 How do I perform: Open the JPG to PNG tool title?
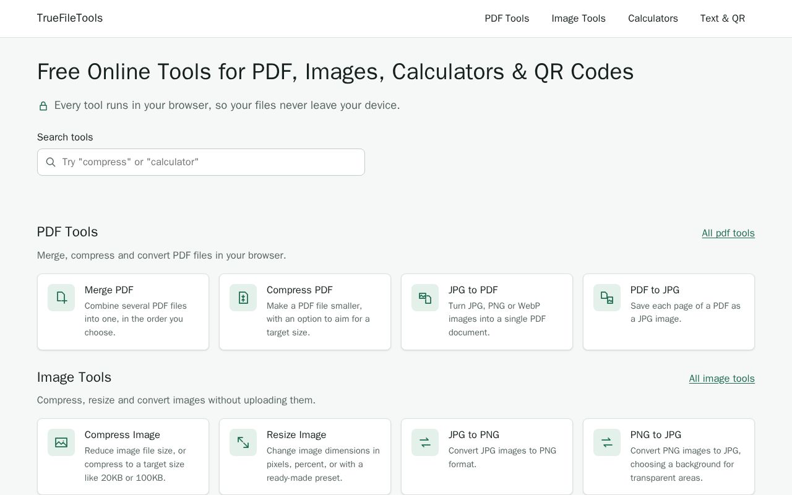(474, 435)
